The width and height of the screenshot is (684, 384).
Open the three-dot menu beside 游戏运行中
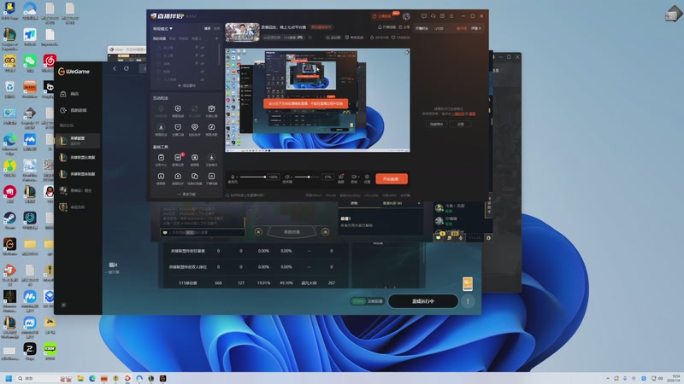[x=468, y=301]
